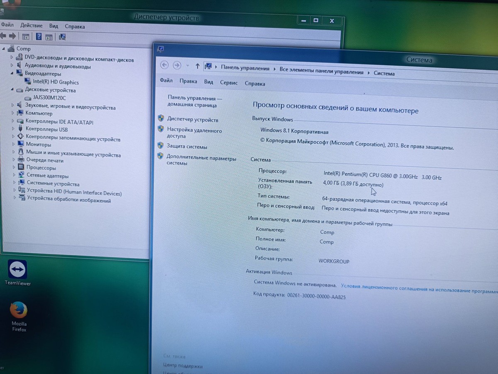
Task: Click product code 00261-30000-00000-AA825
Action: (316, 295)
